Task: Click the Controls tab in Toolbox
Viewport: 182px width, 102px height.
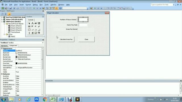Action: point(31,20)
